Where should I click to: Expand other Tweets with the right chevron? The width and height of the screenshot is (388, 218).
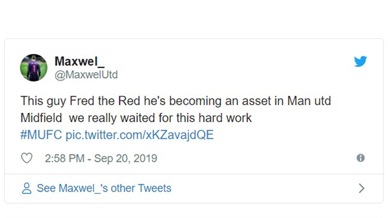tap(362, 188)
